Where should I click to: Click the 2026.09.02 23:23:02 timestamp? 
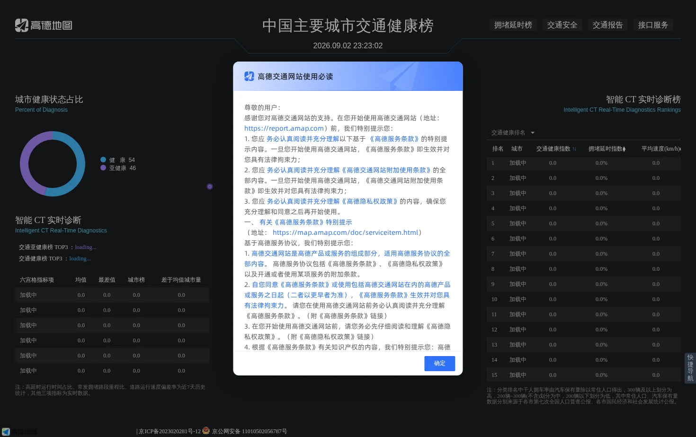348,45
